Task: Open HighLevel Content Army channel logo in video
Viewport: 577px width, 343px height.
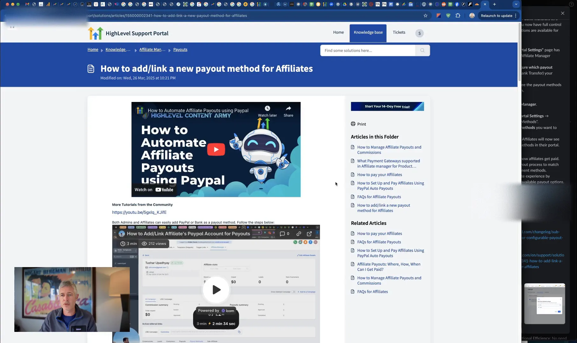Action: click(140, 111)
